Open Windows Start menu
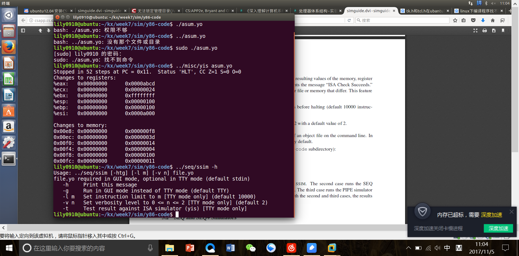The height and width of the screenshot is (256, 519). pos(9,248)
